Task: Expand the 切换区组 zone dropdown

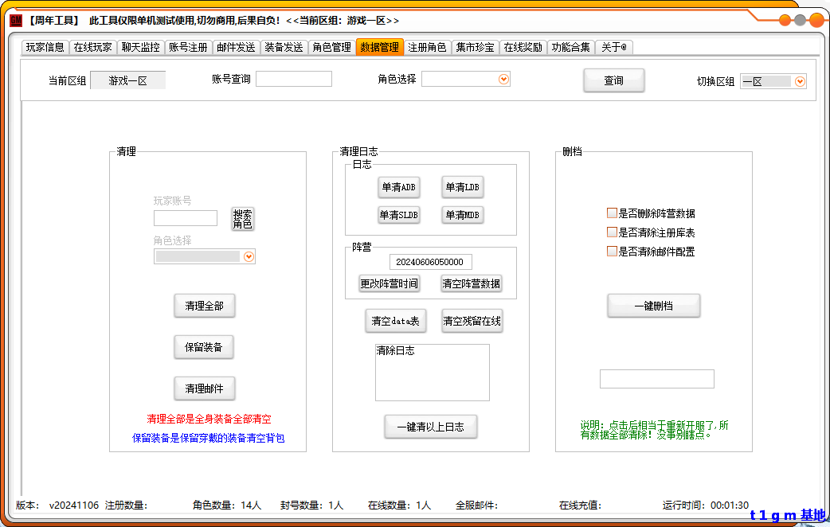Action: pos(800,81)
